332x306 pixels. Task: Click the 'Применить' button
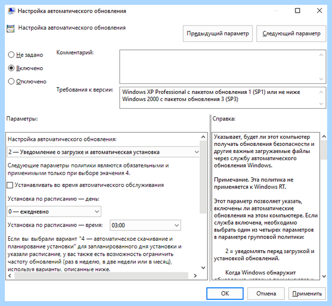click(x=307, y=293)
